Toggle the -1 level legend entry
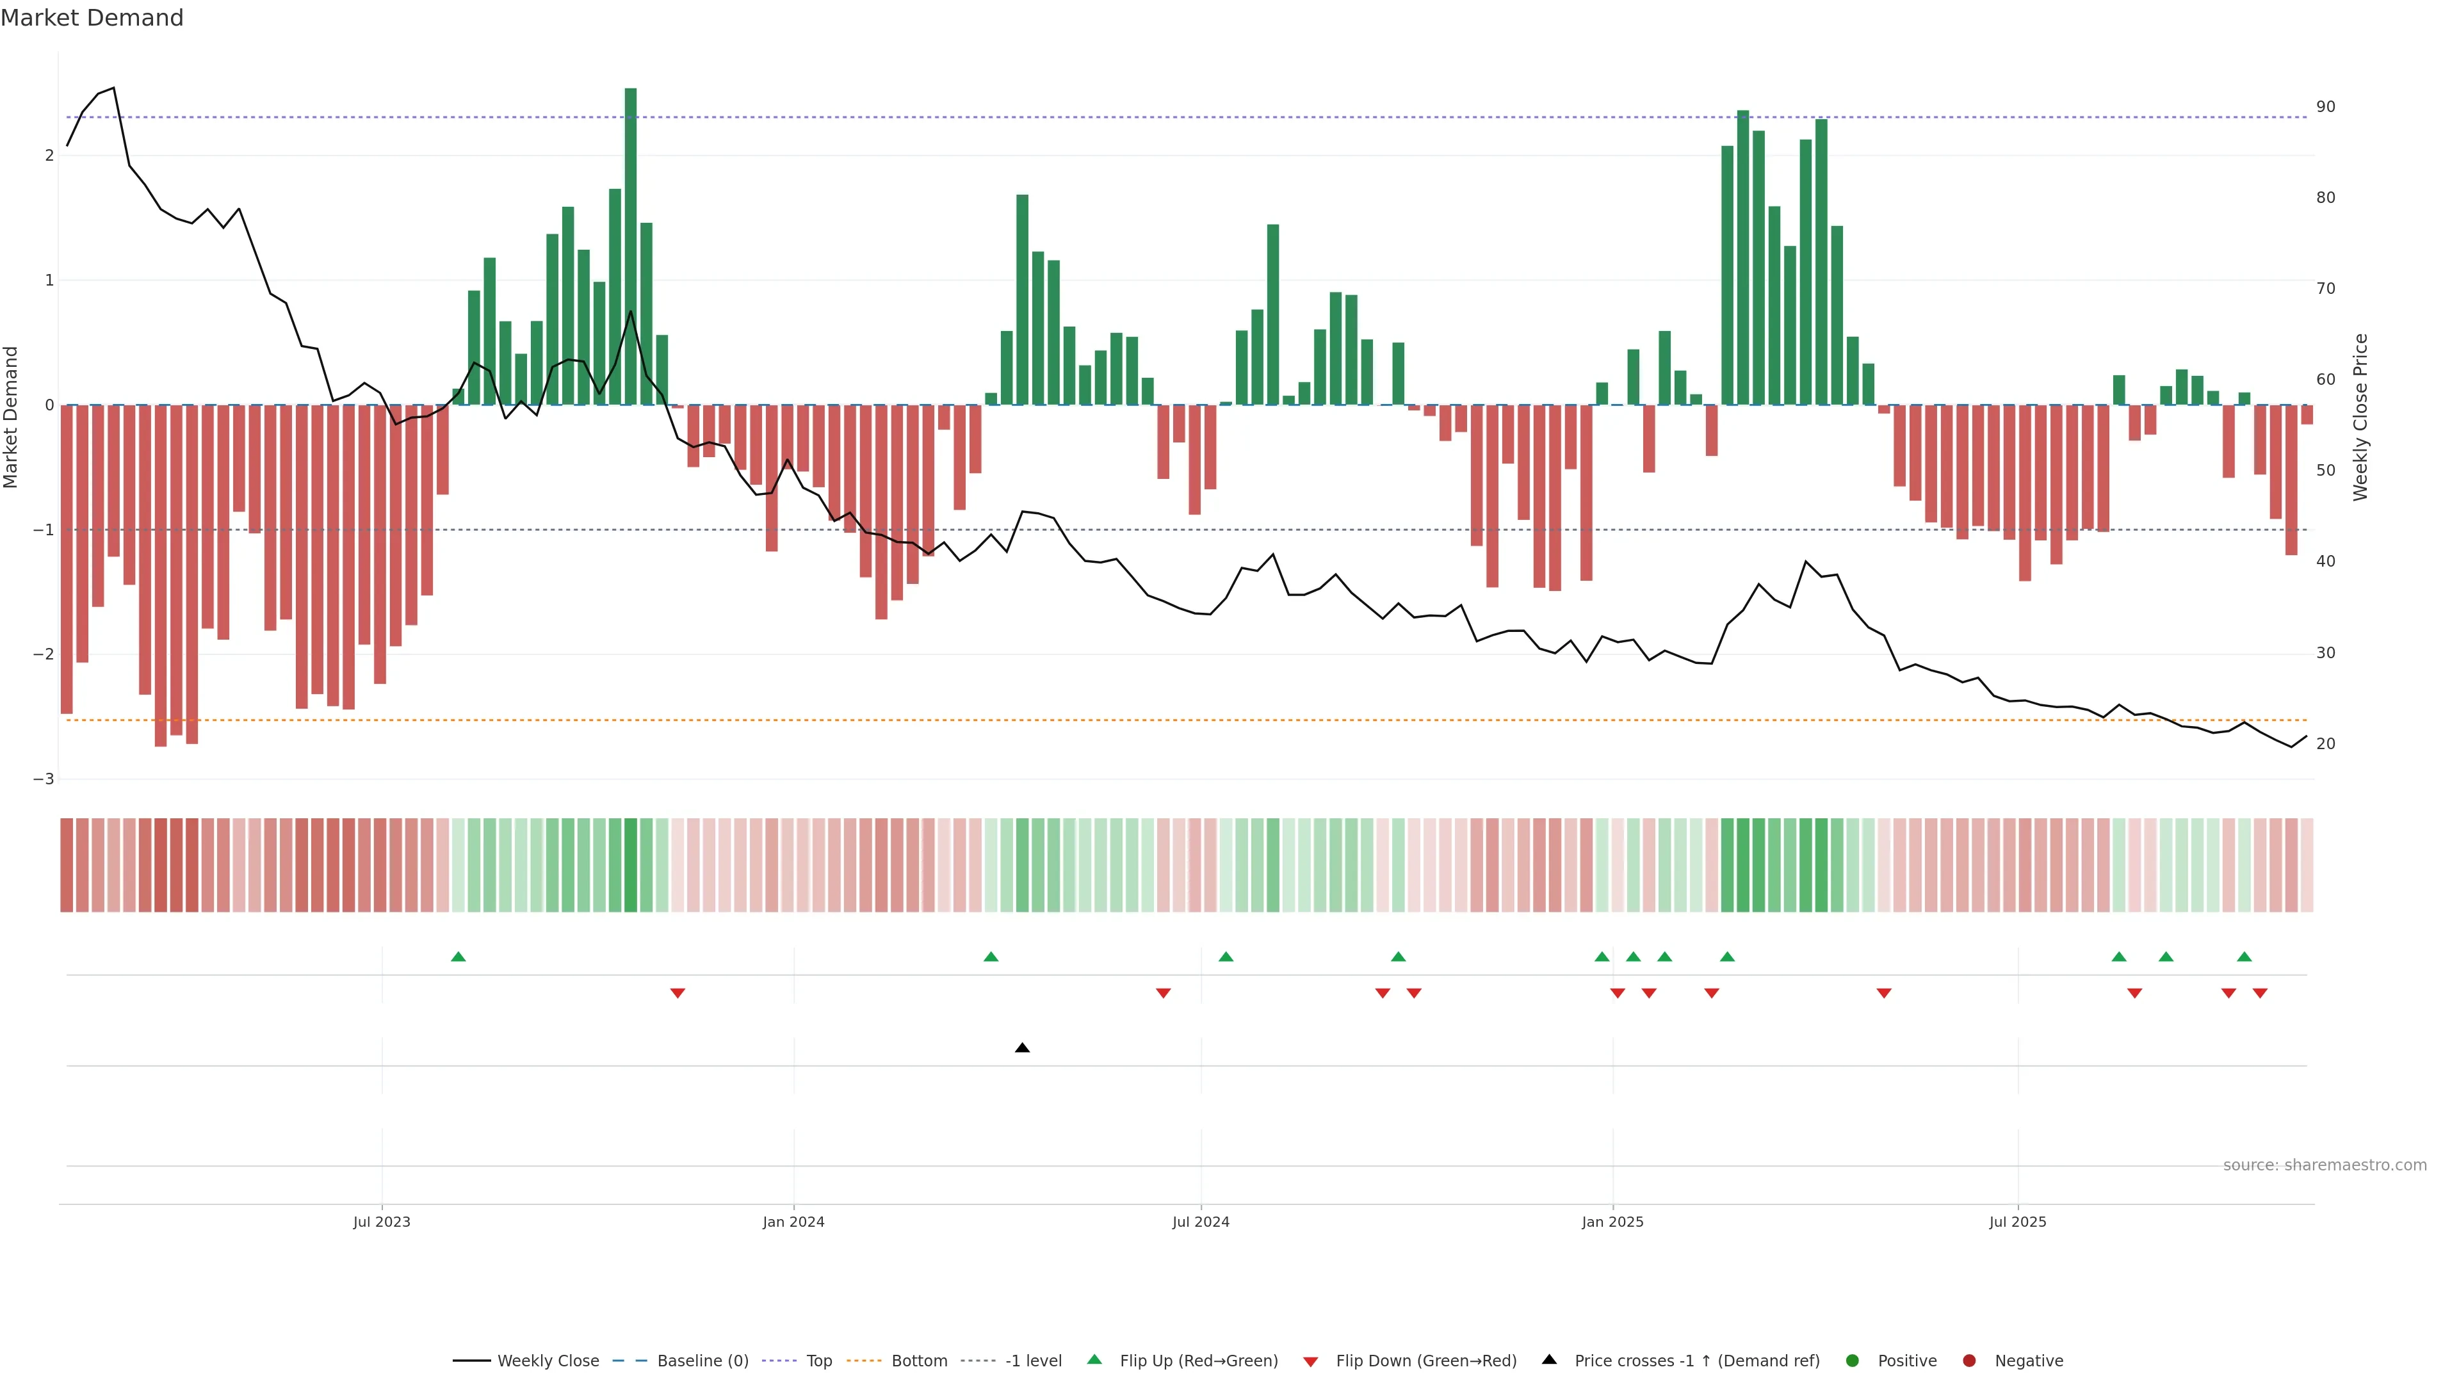Screen dimensions: 2459x1383 click(1033, 1360)
